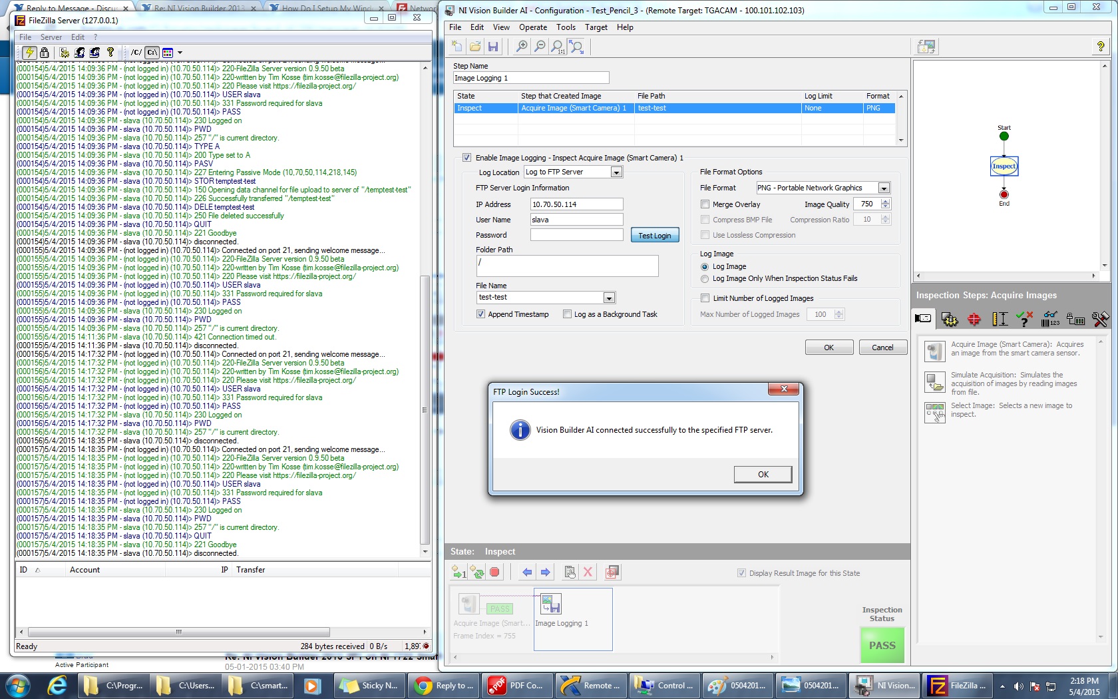The width and height of the screenshot is (1118, 699).
Task: Open the Target menu
Action: click(x=596, y=27)
